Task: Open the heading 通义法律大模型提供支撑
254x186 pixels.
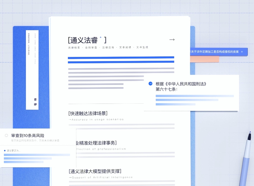Action: tap(95, 171)
